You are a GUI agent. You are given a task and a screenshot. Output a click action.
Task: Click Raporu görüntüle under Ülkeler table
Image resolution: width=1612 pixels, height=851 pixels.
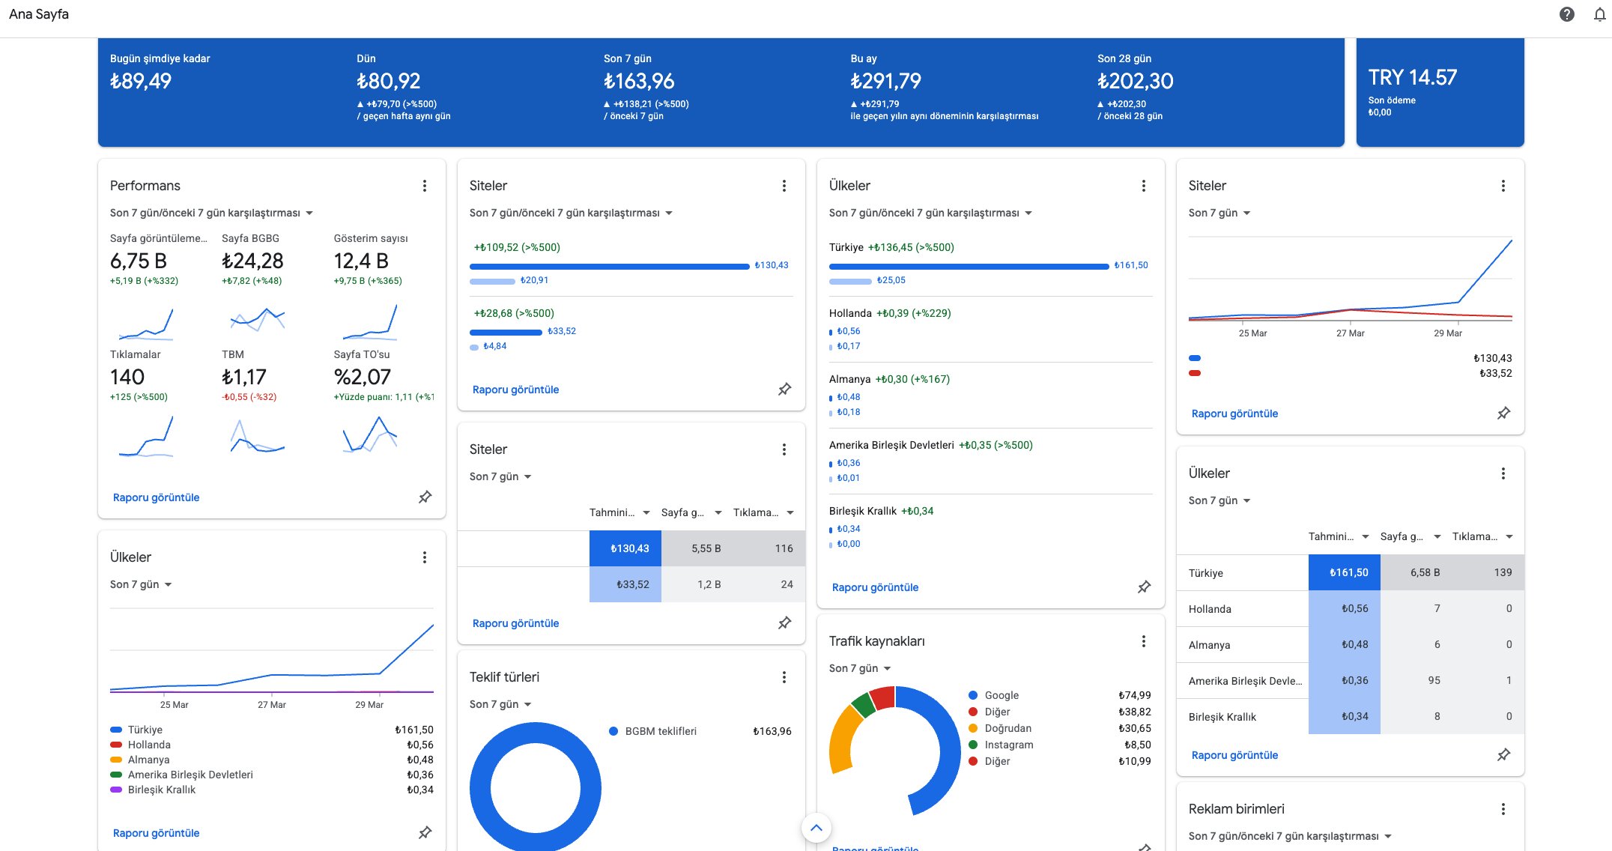(x=1234, y=755)
